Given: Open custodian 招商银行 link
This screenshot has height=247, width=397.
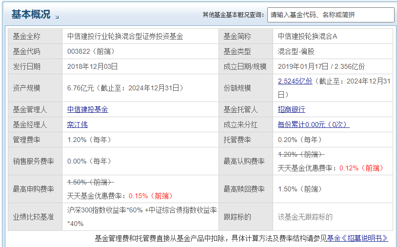Looking at the screenshot, I should pyautogui.click(x=292, y=109).
